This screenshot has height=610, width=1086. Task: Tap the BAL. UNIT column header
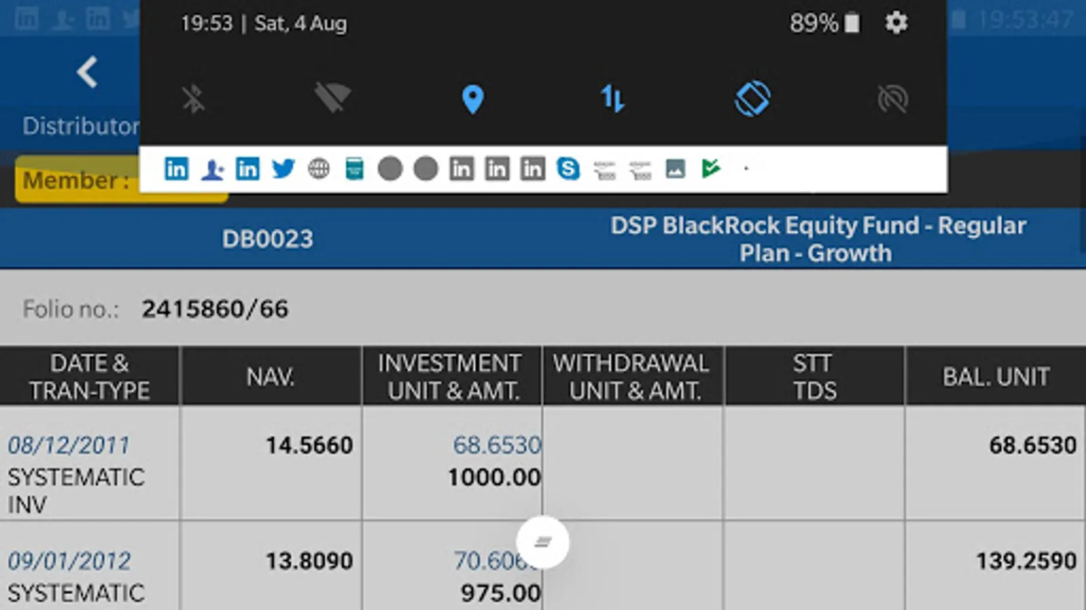click(x=996, y=377)
